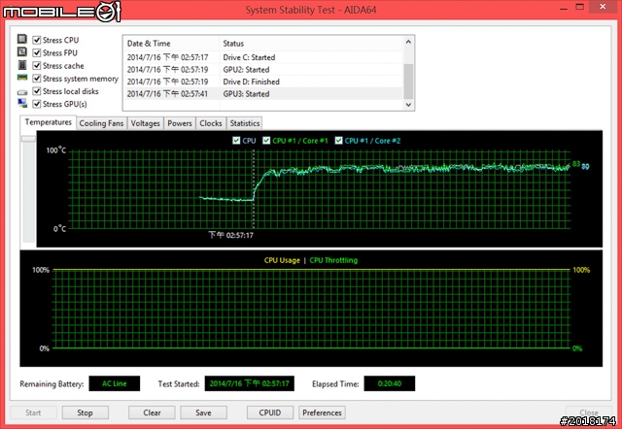Select the 'GPU3: Started' log row

[x=263, y=94]
